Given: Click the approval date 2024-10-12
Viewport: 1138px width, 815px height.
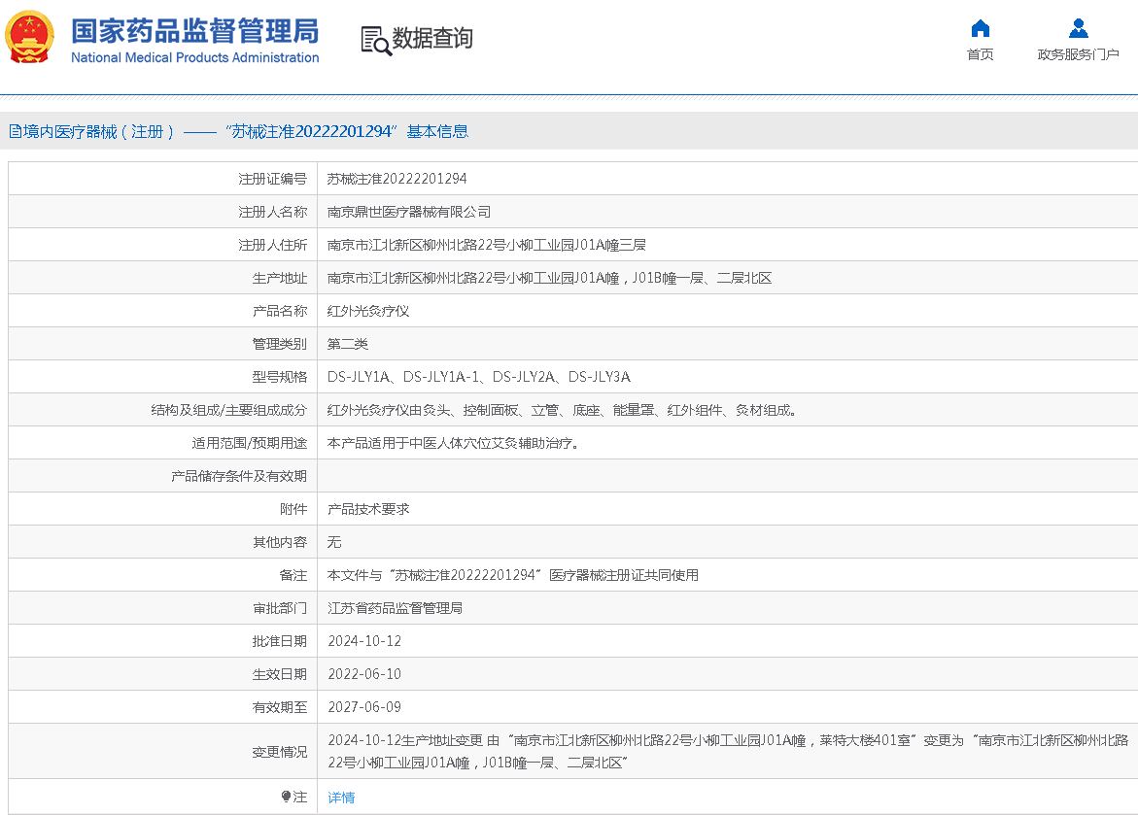Looking at the screenshot, I should pyautogui.click(x=363, y=641).
